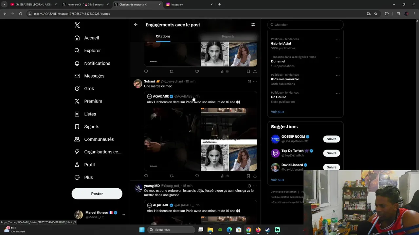Open Chrome on taskbar
The width and height of the screenshot is (419, 235).
(248, 230)
